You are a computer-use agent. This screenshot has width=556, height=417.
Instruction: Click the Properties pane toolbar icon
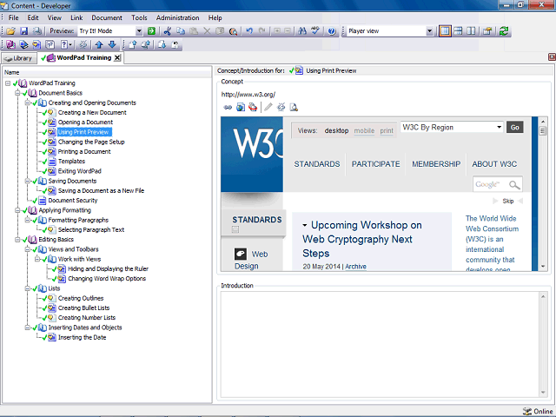[x=487, y=31]
